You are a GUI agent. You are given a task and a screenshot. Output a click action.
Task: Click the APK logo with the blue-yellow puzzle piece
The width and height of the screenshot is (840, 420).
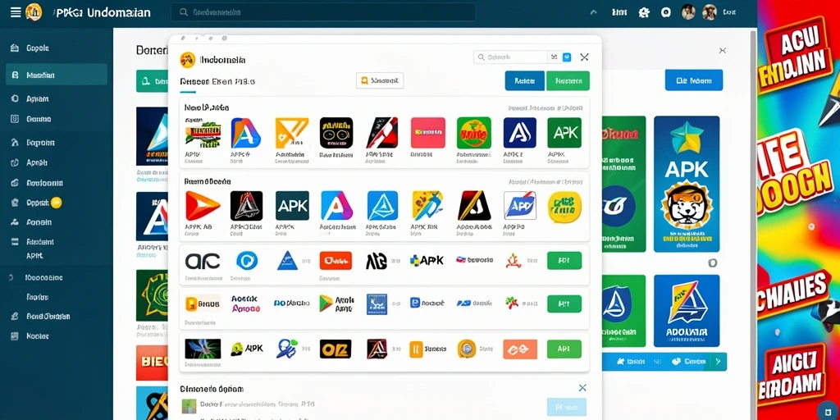click(x=427, y=260)
